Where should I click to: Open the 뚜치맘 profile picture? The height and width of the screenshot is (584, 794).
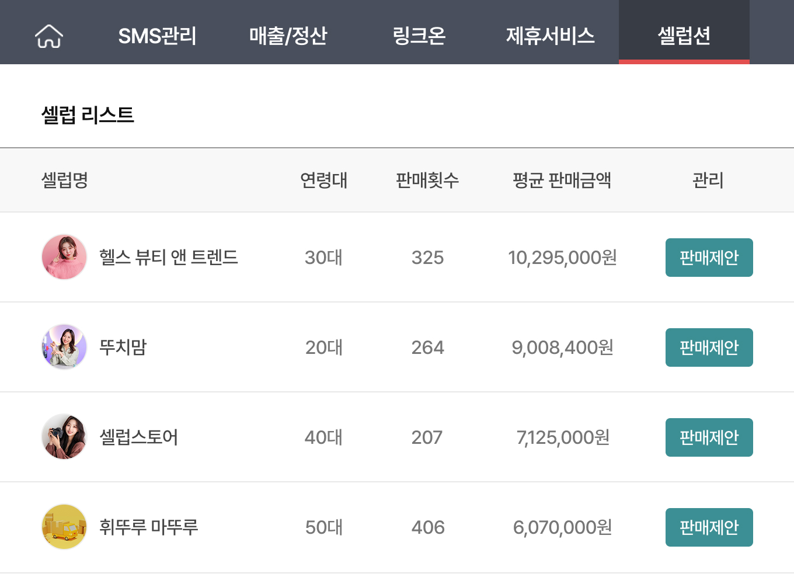(64, 347)
